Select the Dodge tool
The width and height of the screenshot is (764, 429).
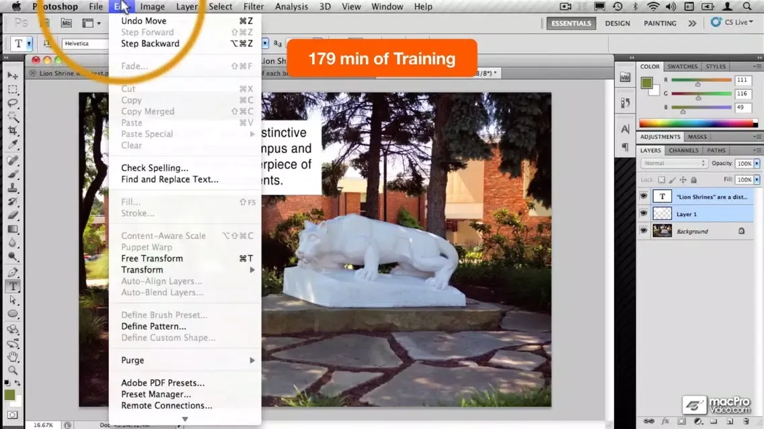[13, 256]
